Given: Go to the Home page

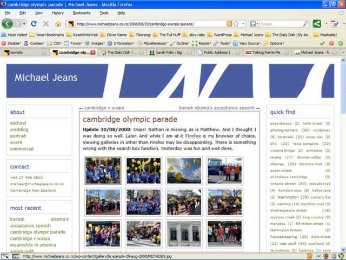Looking at the screenshot, I should (x=58, y=24).
